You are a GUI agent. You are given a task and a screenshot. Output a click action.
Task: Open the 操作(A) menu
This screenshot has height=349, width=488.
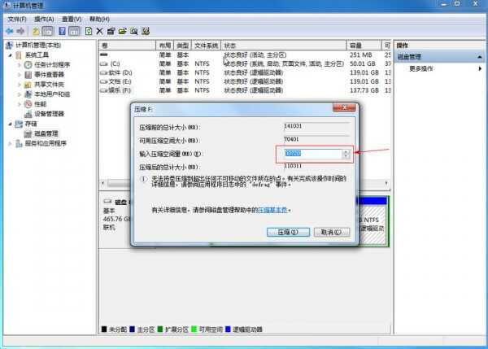pyautogui.click(x=45, y=18)
